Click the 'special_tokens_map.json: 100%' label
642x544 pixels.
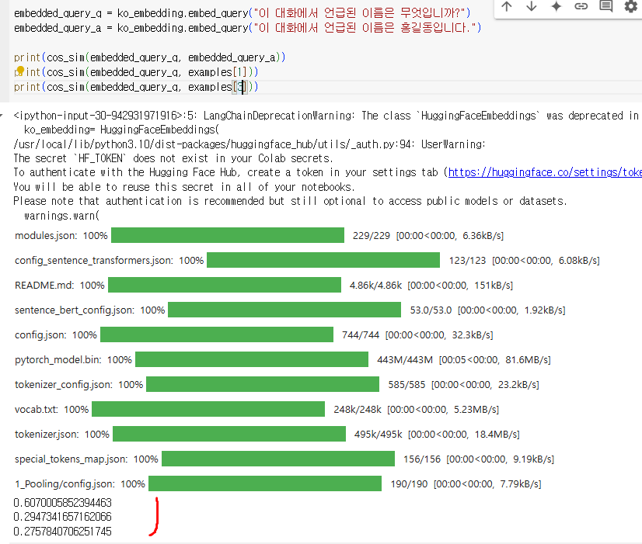86,459
